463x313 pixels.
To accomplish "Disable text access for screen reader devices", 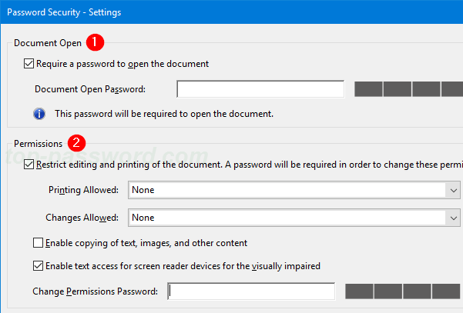I will coord(39,266).
